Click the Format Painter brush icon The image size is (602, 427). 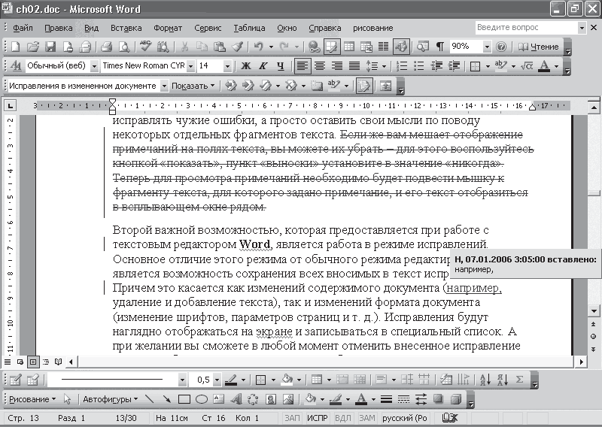pyautogui.click(x=237, y=47)
